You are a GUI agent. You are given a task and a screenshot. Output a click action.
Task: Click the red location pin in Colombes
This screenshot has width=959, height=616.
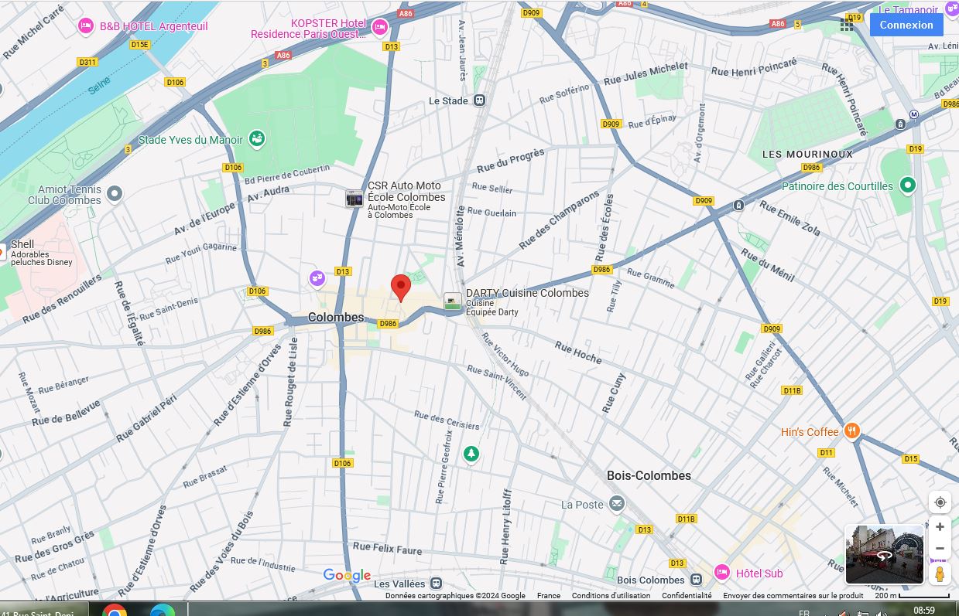[400, 287]
